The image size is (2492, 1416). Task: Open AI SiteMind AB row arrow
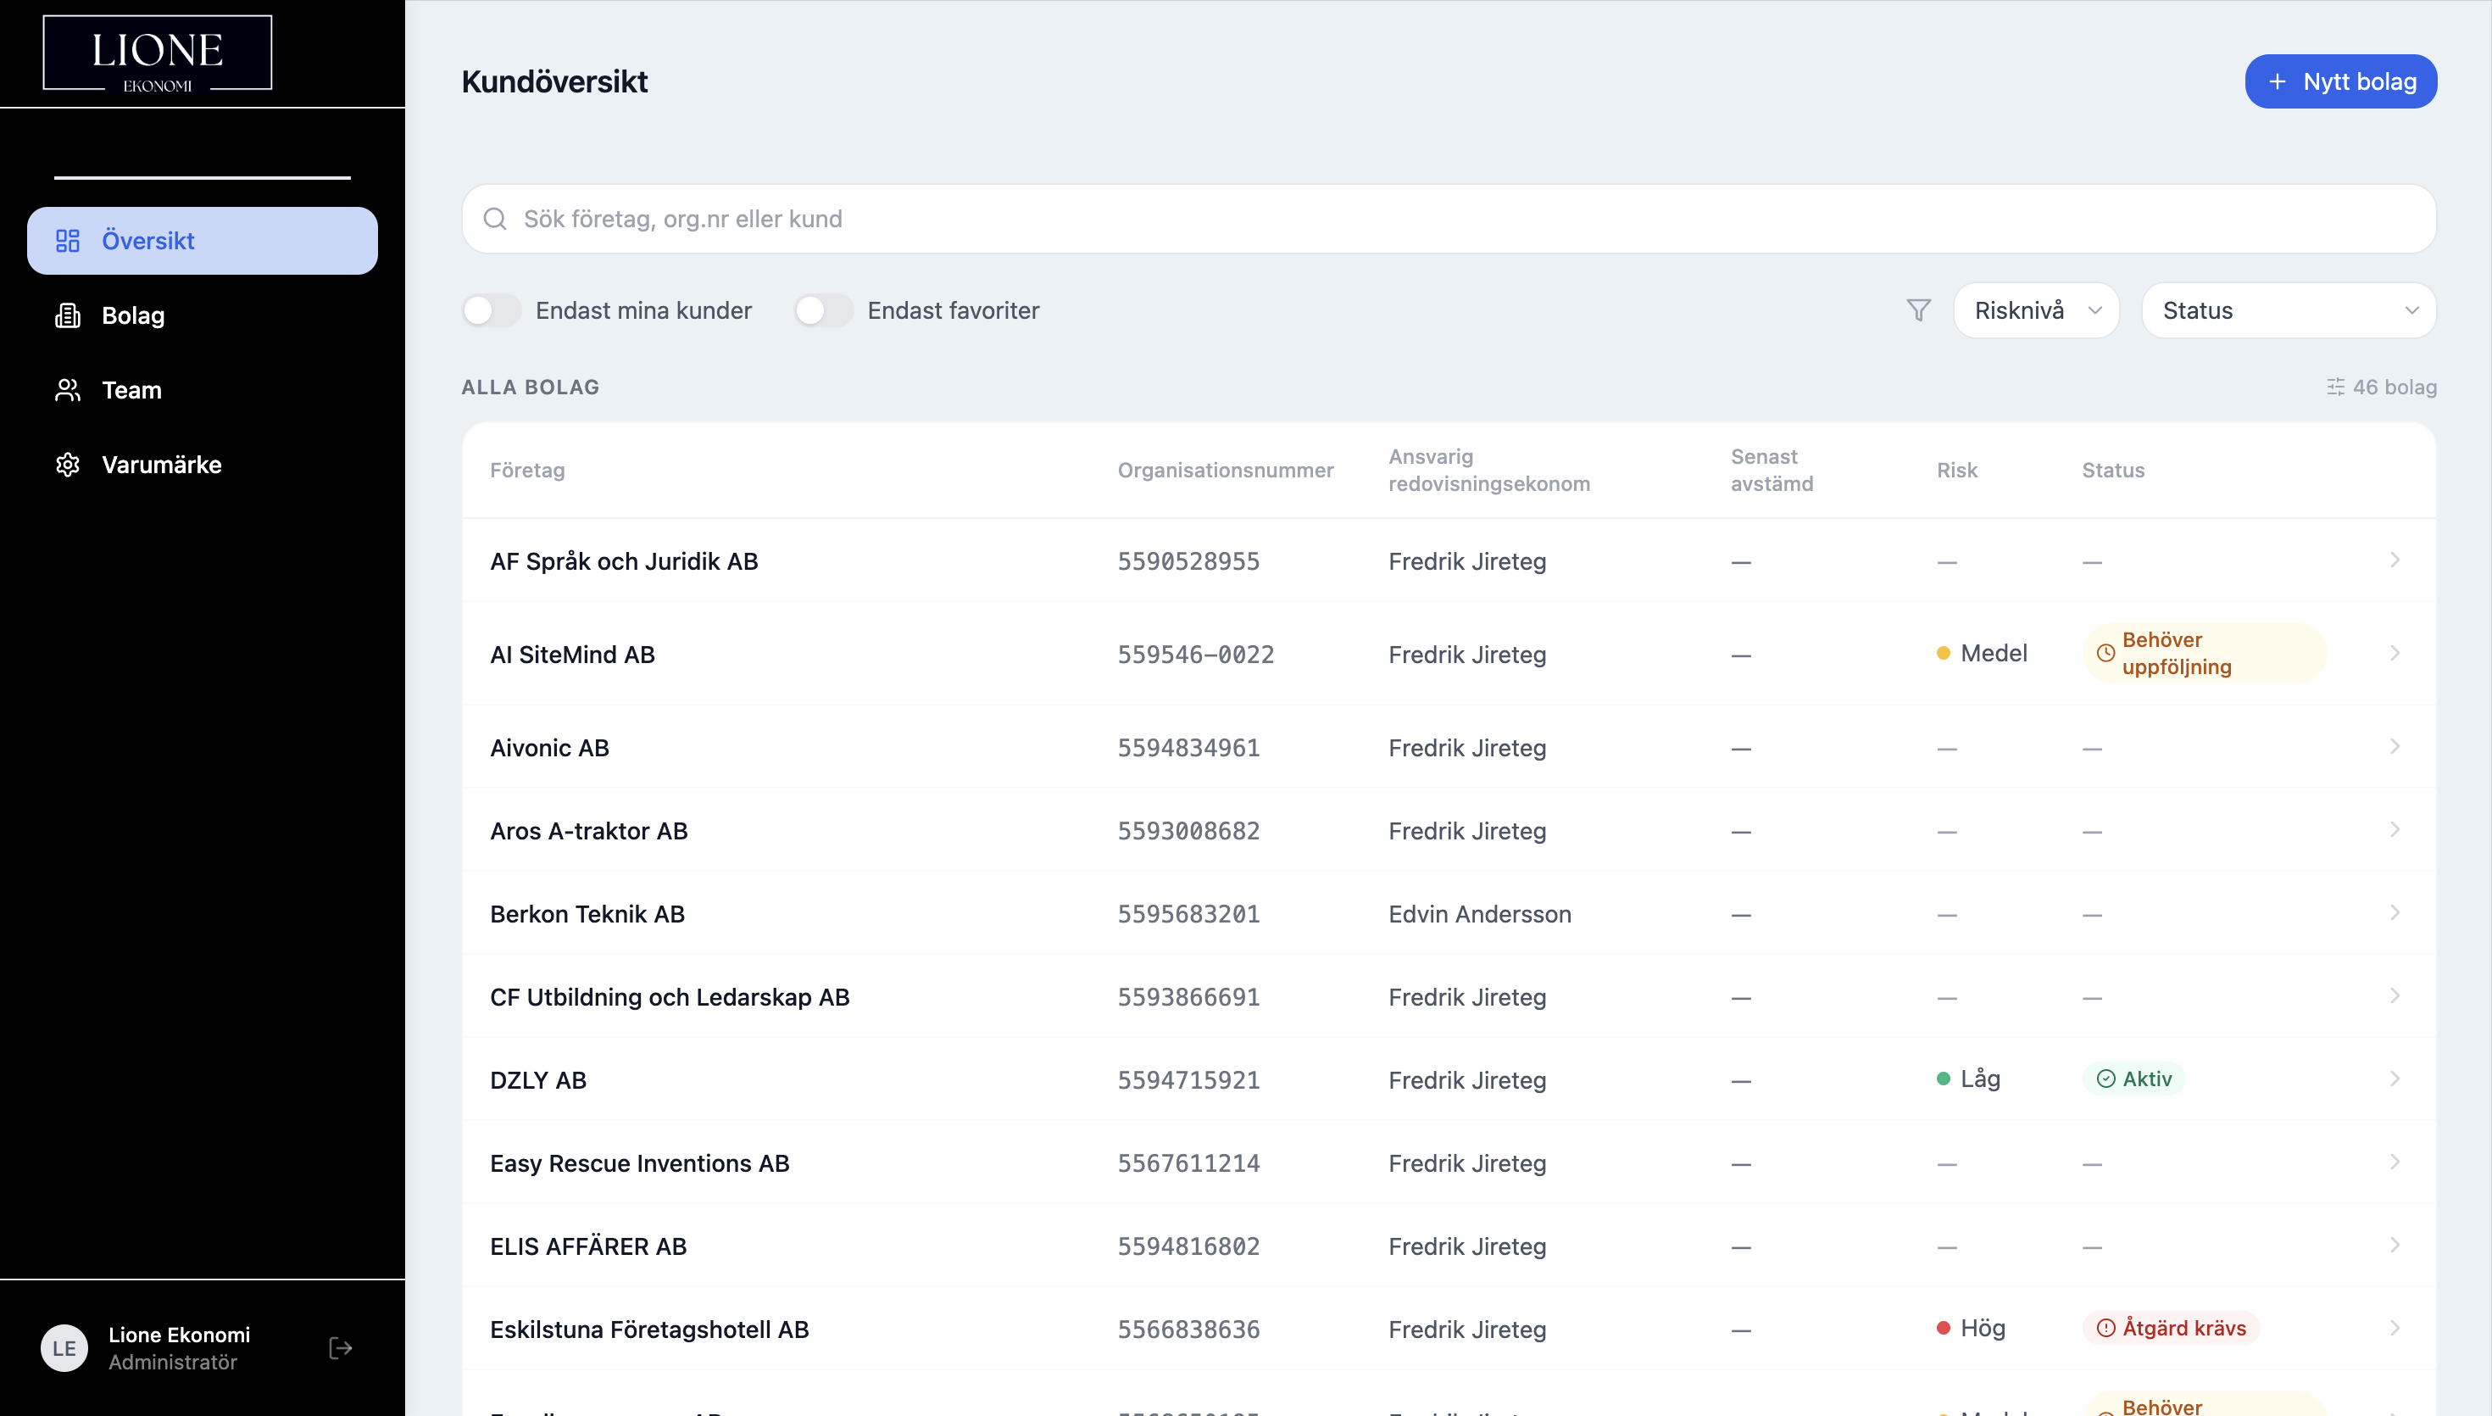(2394, 654)
